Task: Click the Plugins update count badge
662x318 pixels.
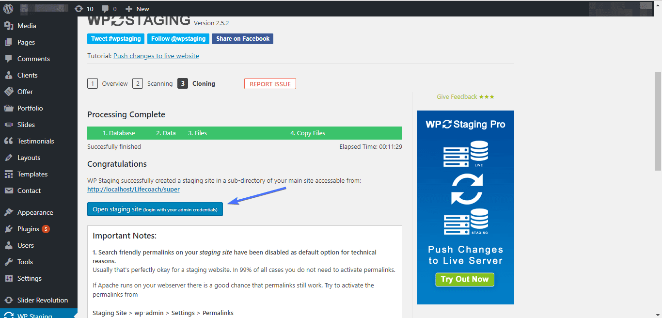Action: click(46, 229)
